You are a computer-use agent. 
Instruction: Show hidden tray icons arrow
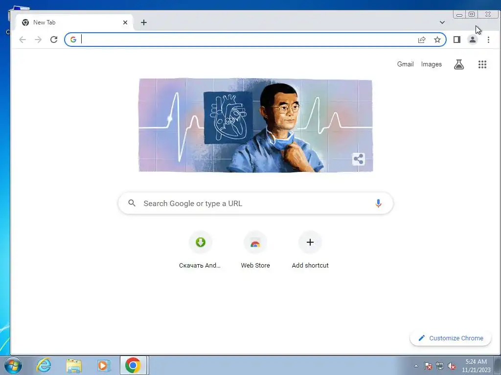(x=416, y=366)
